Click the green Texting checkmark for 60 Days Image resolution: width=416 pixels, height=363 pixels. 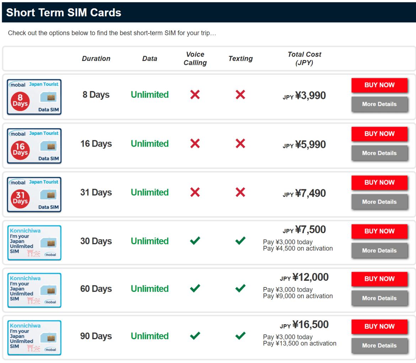point(240,288)
